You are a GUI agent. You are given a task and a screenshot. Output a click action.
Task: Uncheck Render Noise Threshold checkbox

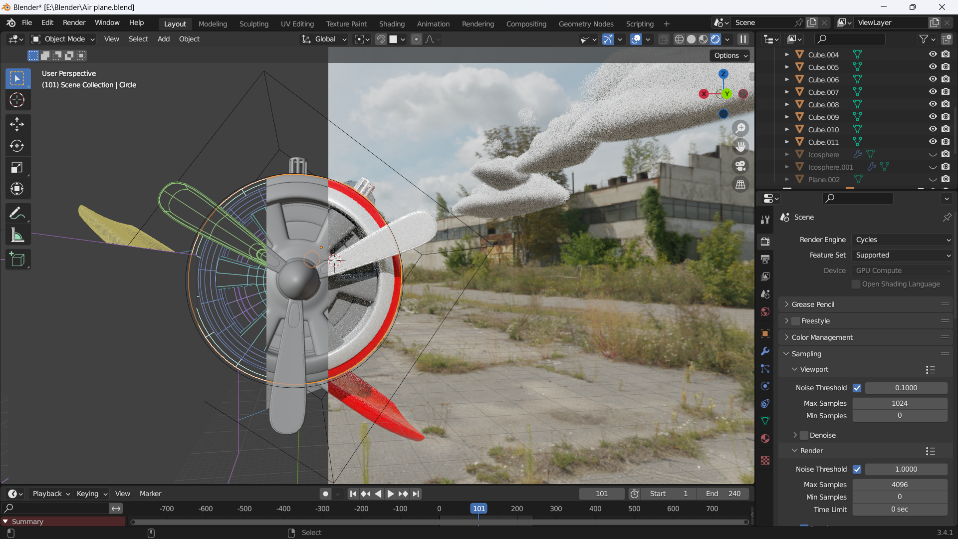pyautogui.click(x=857, y=469)
